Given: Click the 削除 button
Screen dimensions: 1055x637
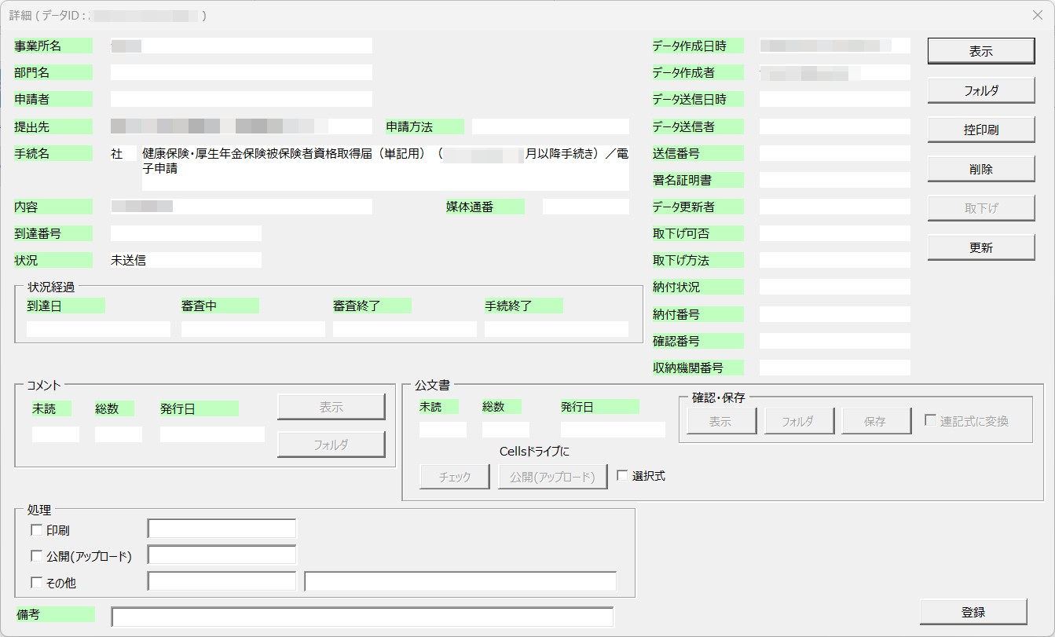Looking at the screenshot, I should point(981,169).
